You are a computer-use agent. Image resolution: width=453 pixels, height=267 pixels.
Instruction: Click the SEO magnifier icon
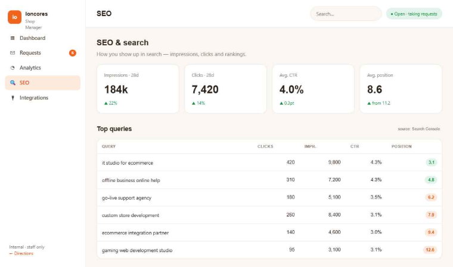coord(13,83)
